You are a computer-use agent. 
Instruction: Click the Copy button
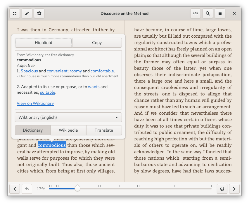[x=97, y=43]
